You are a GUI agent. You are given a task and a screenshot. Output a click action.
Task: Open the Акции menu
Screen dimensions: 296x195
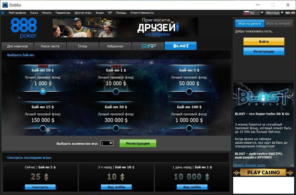click(x=99, y=12)
